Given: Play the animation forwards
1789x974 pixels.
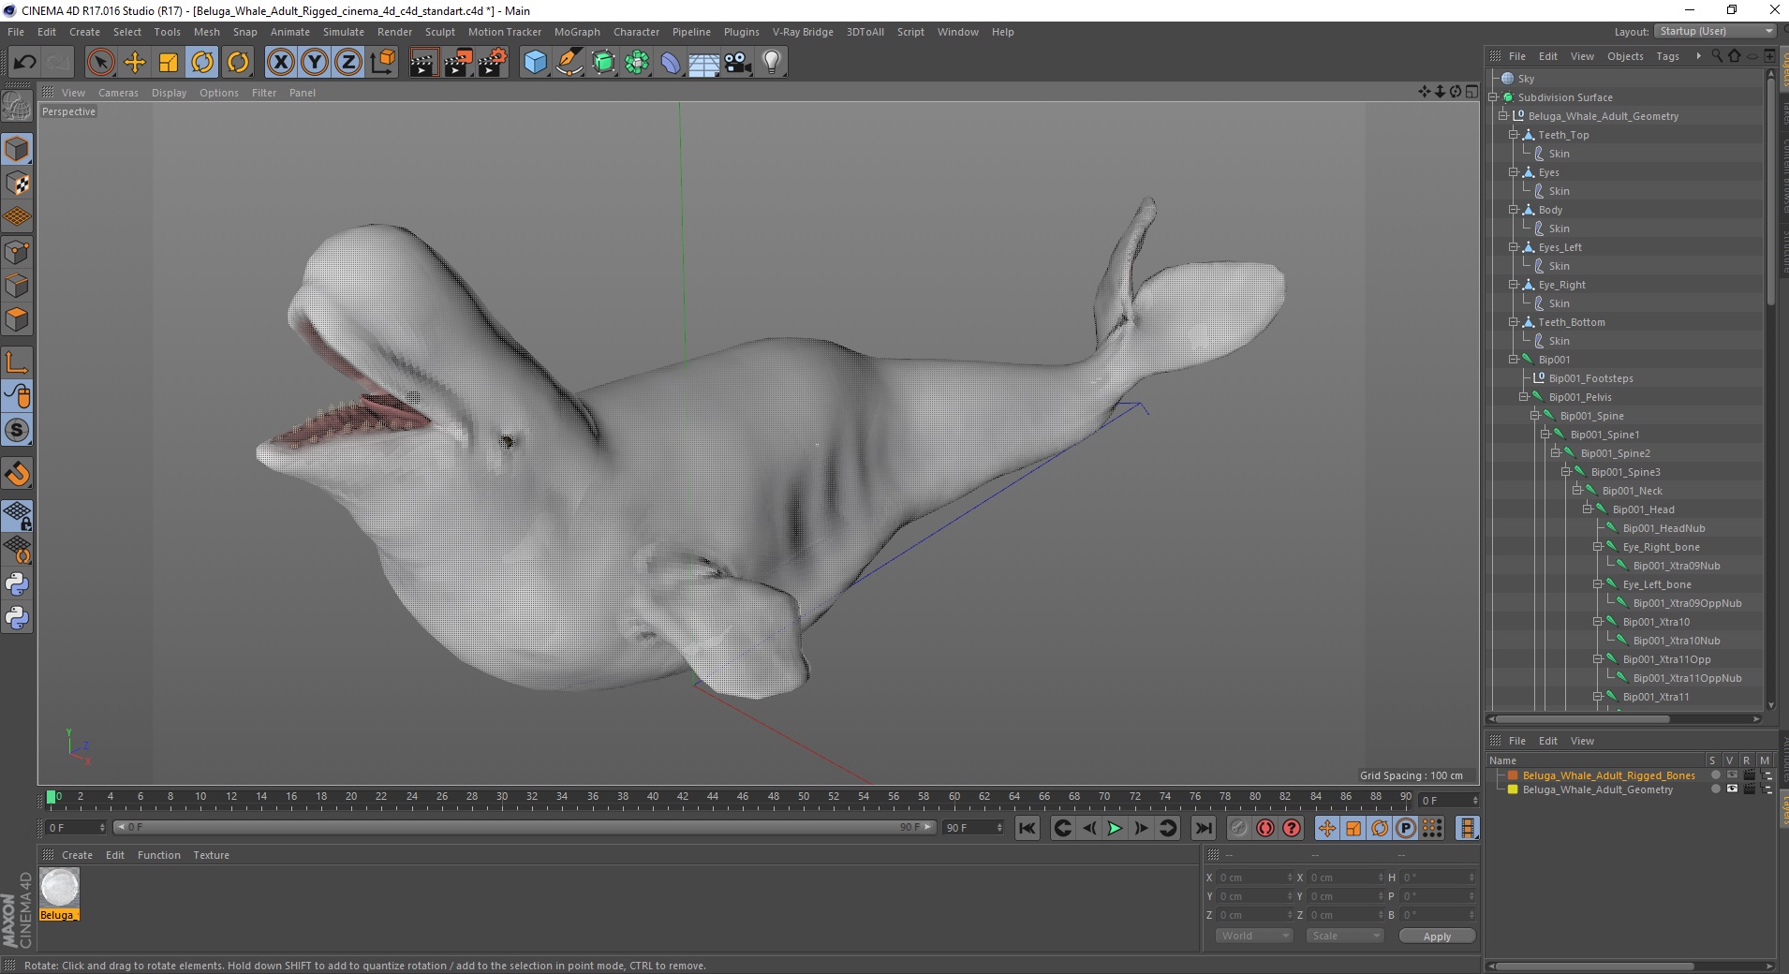Looking at the screenshot, I should (1115, 828).
